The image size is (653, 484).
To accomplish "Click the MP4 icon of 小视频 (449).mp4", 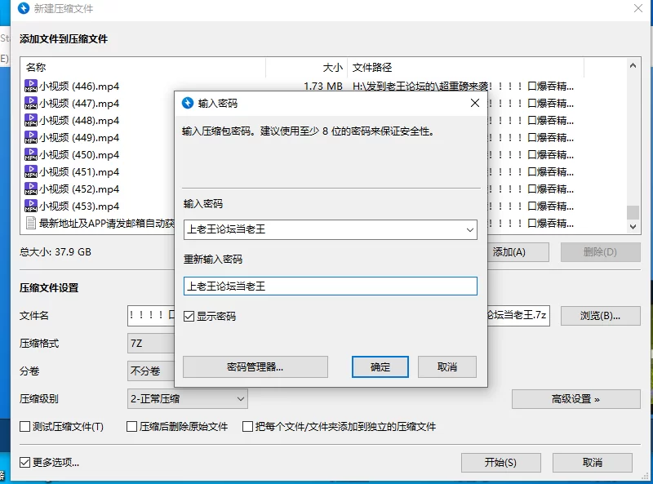I will [31, 137].
